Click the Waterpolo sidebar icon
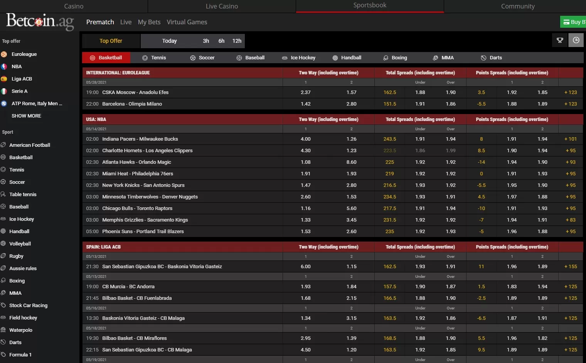This screenshot has width=586, height=363. [x=3, y=330]
